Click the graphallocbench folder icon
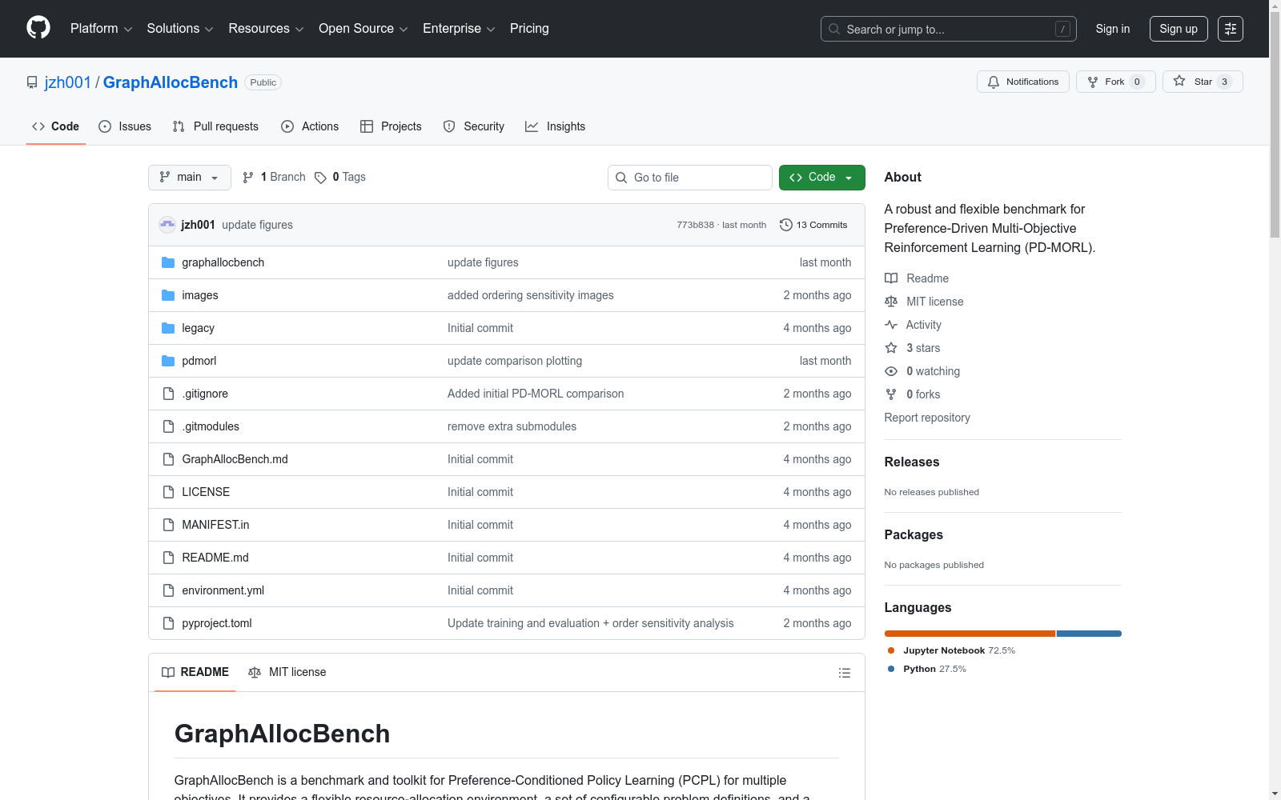Screen dimensions: 1281x800 (x=168, y=262)
